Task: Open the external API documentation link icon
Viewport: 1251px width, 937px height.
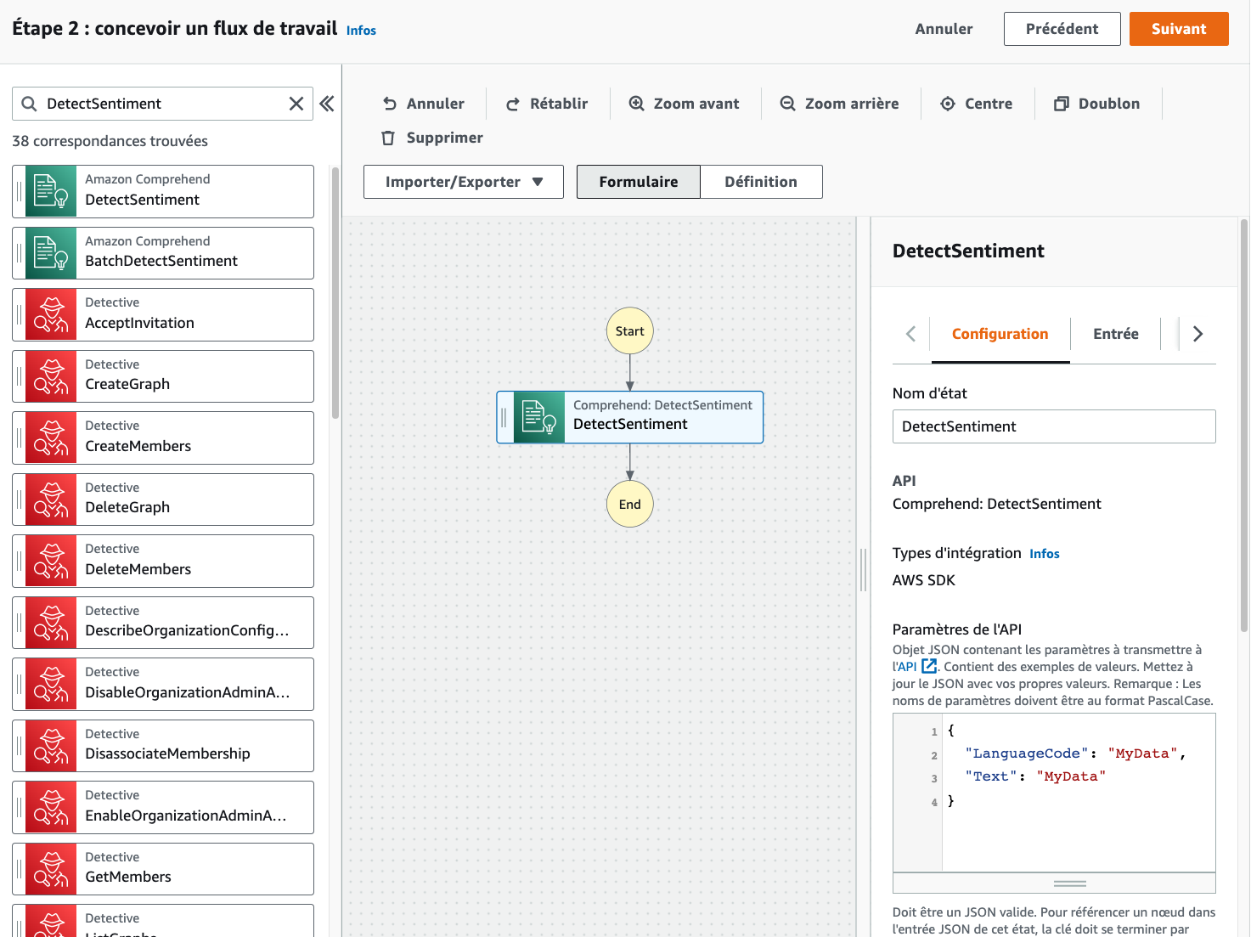Action: click(x=929, y=667)
